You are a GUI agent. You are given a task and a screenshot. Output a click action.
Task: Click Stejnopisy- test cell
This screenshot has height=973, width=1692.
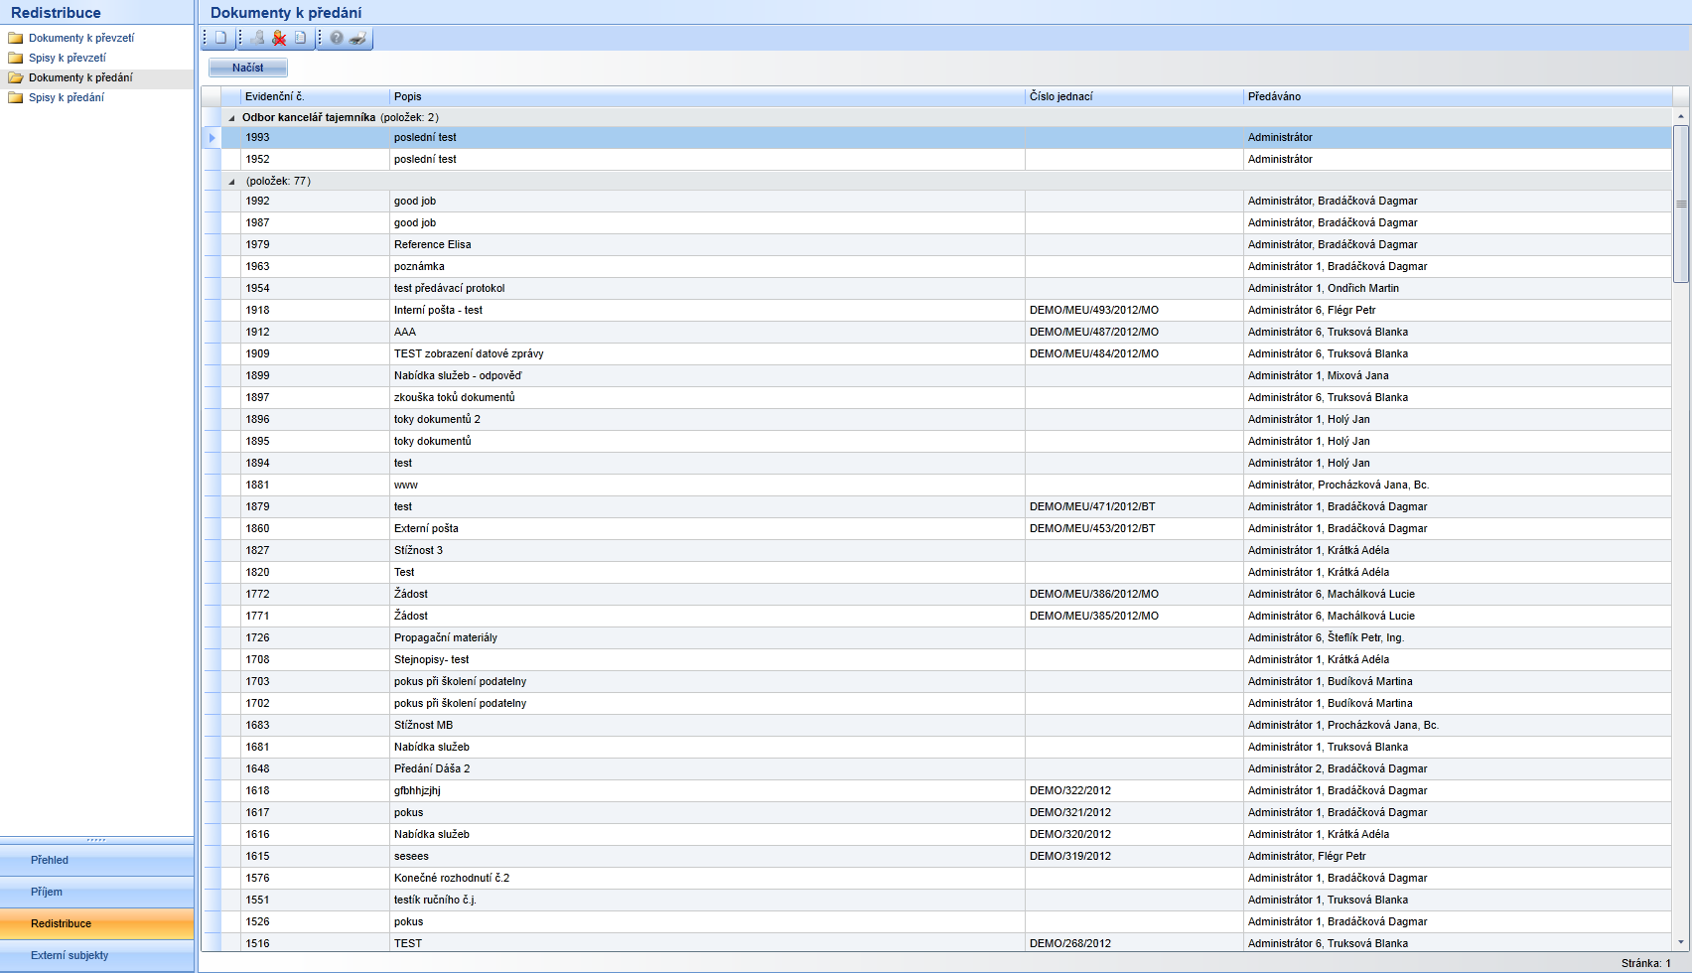pos(707,659)
